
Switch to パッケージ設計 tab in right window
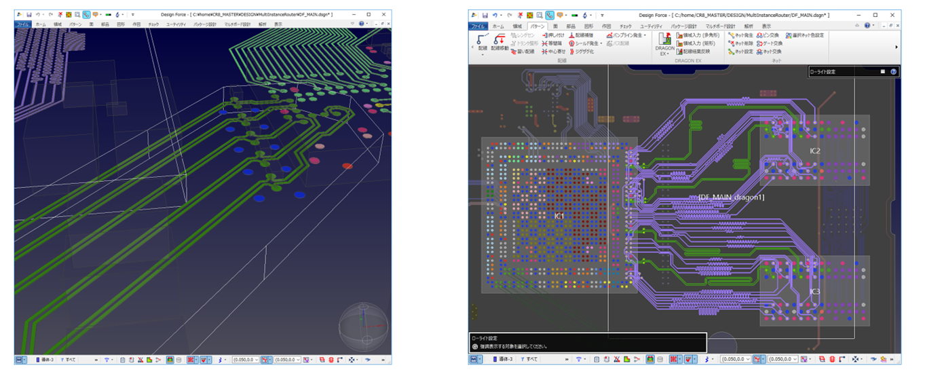pyautogui.click(x=682, y=26)
